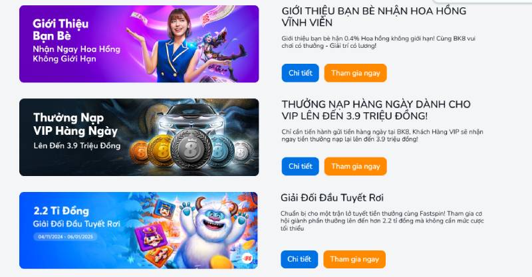Open Chi tiết for the referral promotion
Image resolution: width=532 pixels, height=277 pixels.
point(301,73)
